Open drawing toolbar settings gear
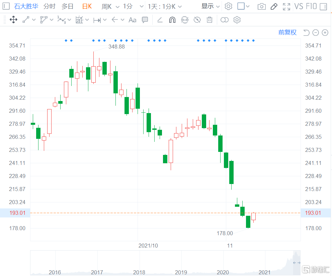The image size is (332, 276). click(x=237, y=20)
